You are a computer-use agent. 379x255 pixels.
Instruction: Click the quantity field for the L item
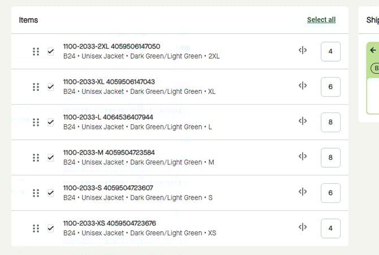pyautogui.click(x=330, y=122)
